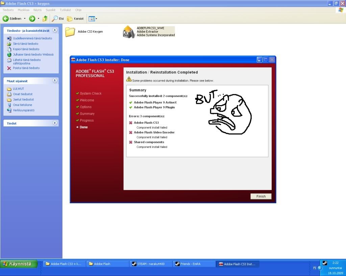
Task: Switch to Adobe Flash CS3 Inst... taskbar button
Action: click(237, 264)
